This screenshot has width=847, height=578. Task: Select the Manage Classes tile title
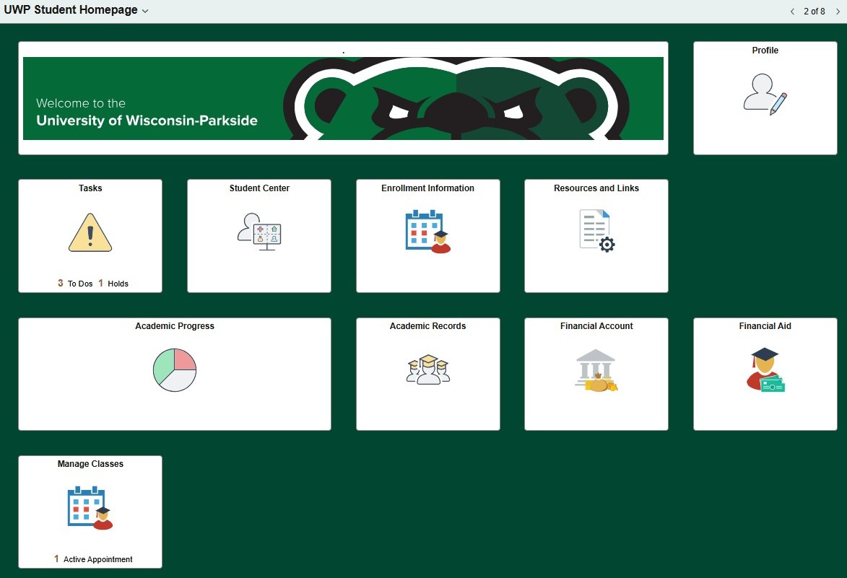pos(90,463)
